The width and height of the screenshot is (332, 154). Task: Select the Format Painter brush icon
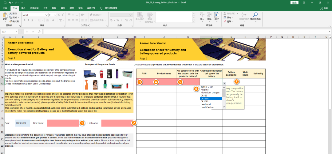11,21
